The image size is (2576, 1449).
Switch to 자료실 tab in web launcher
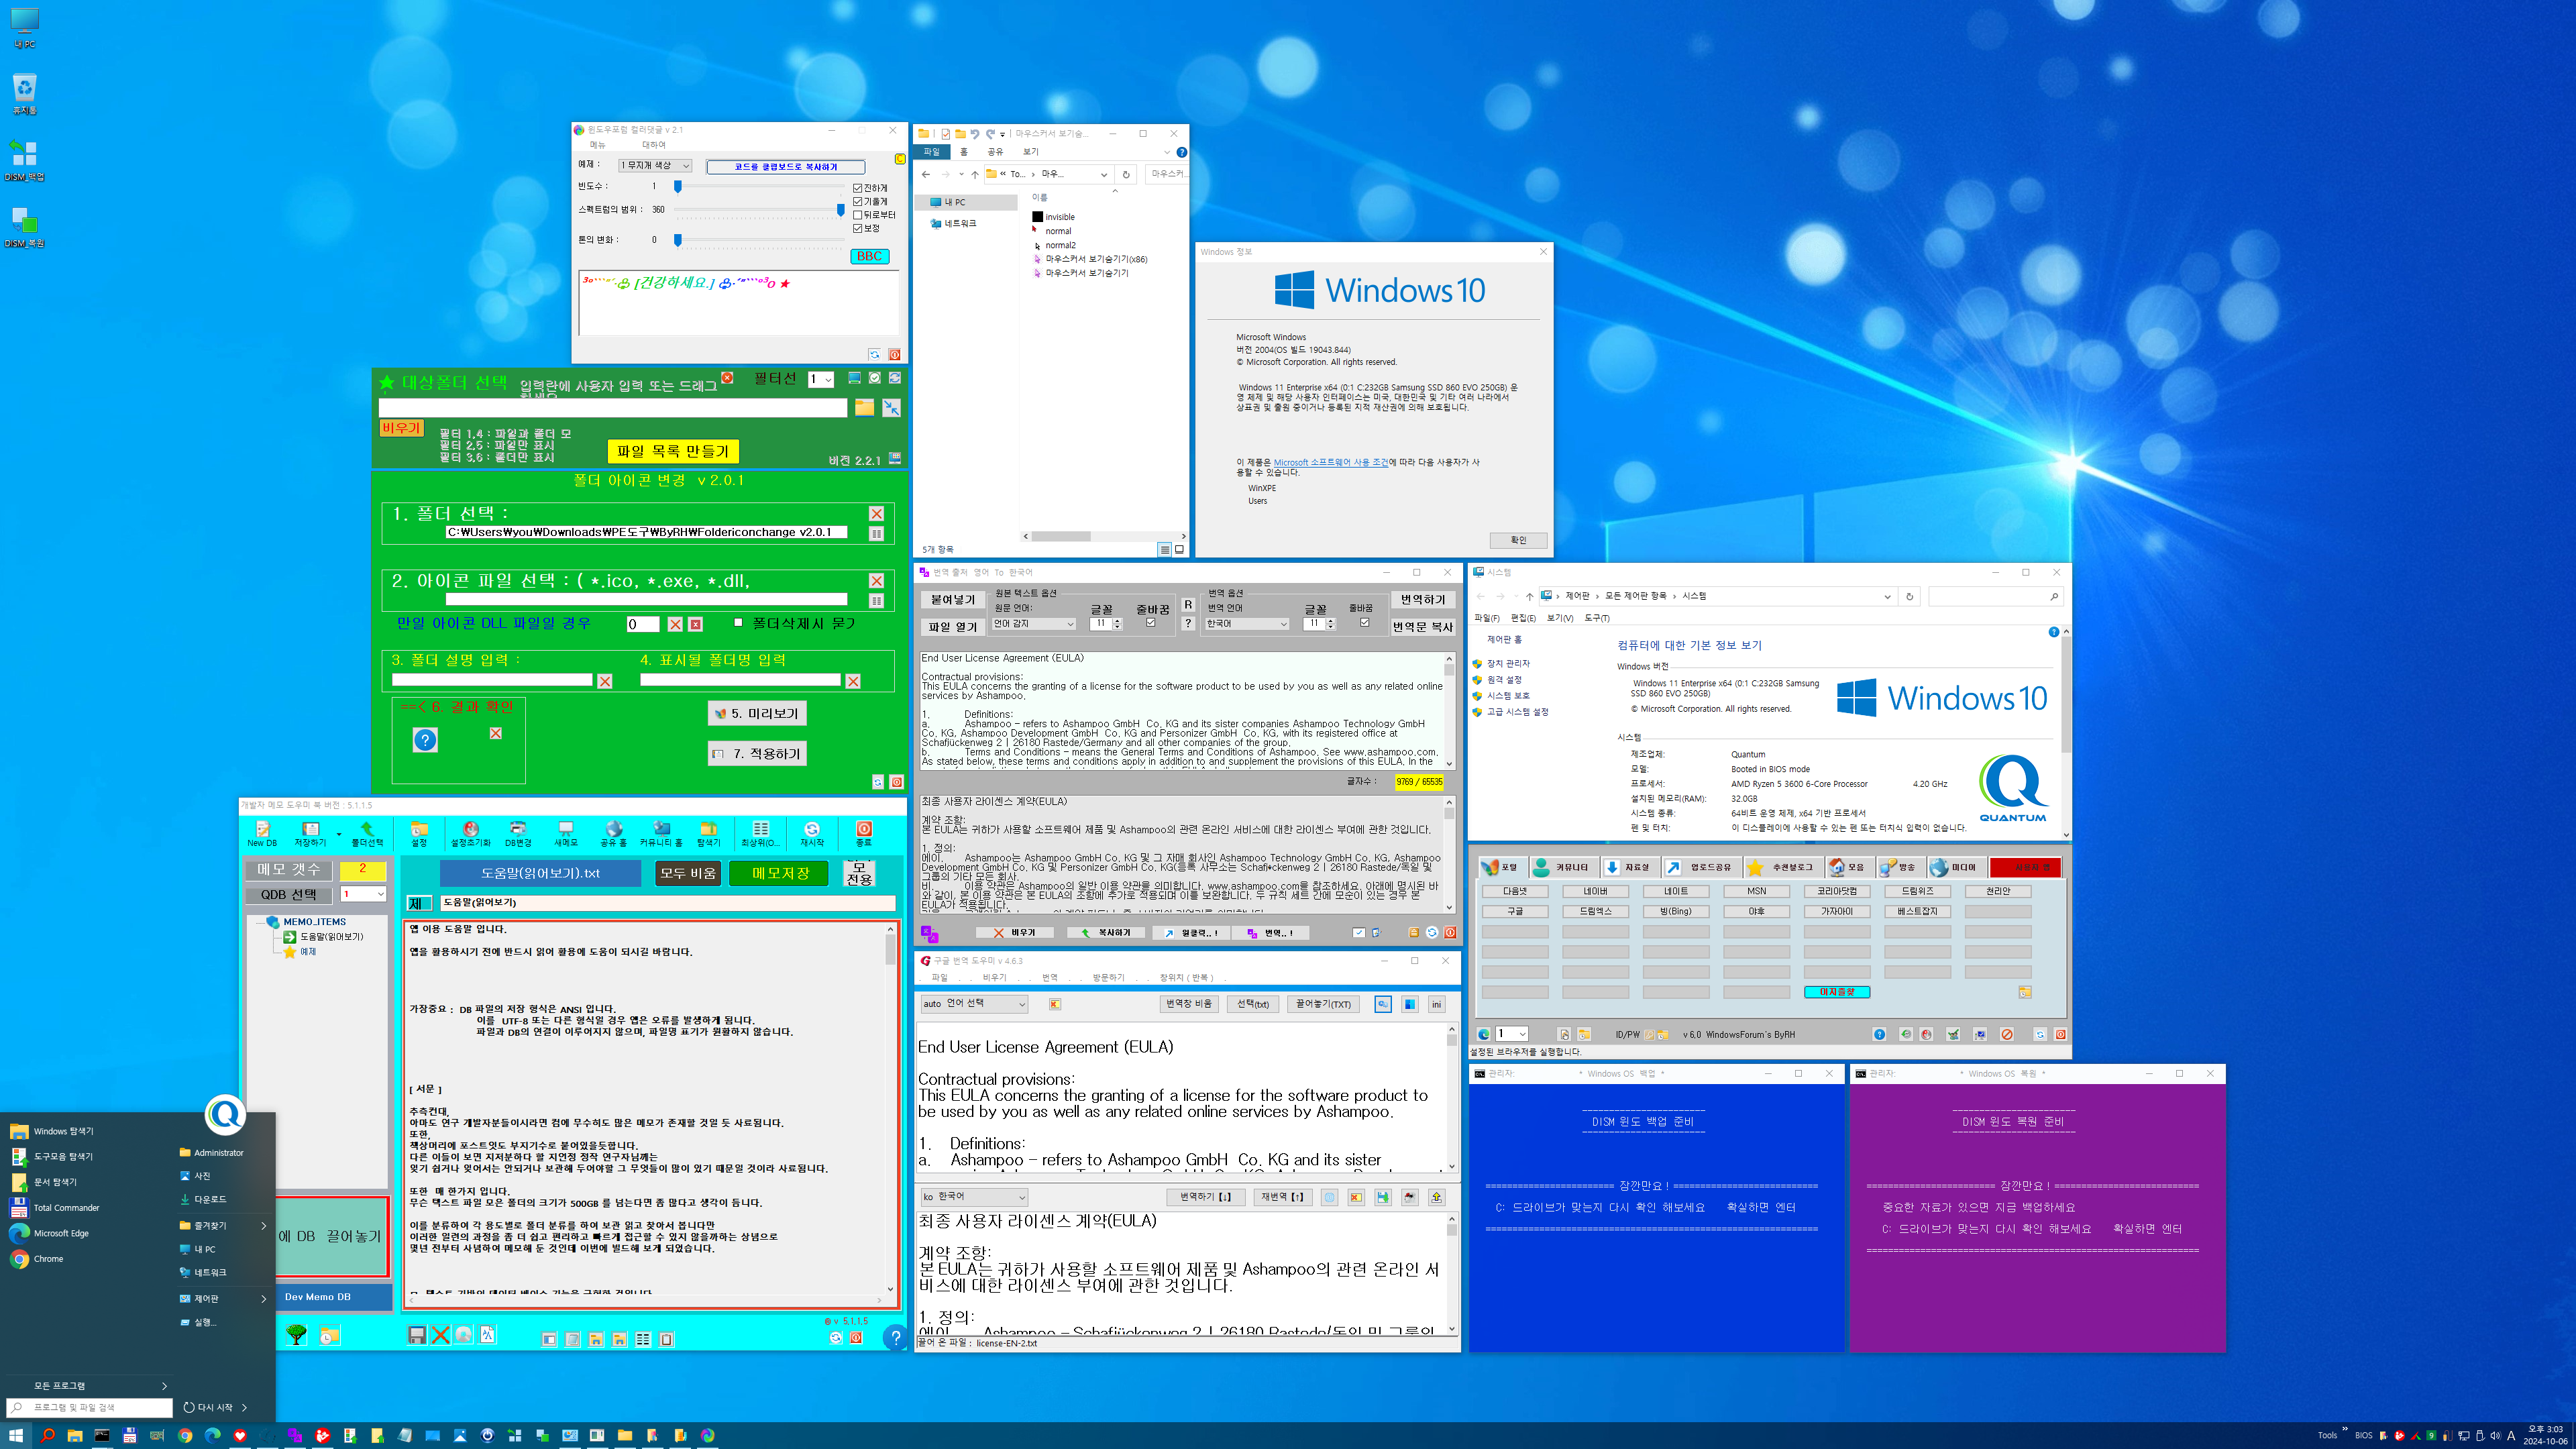[1630, 867]
